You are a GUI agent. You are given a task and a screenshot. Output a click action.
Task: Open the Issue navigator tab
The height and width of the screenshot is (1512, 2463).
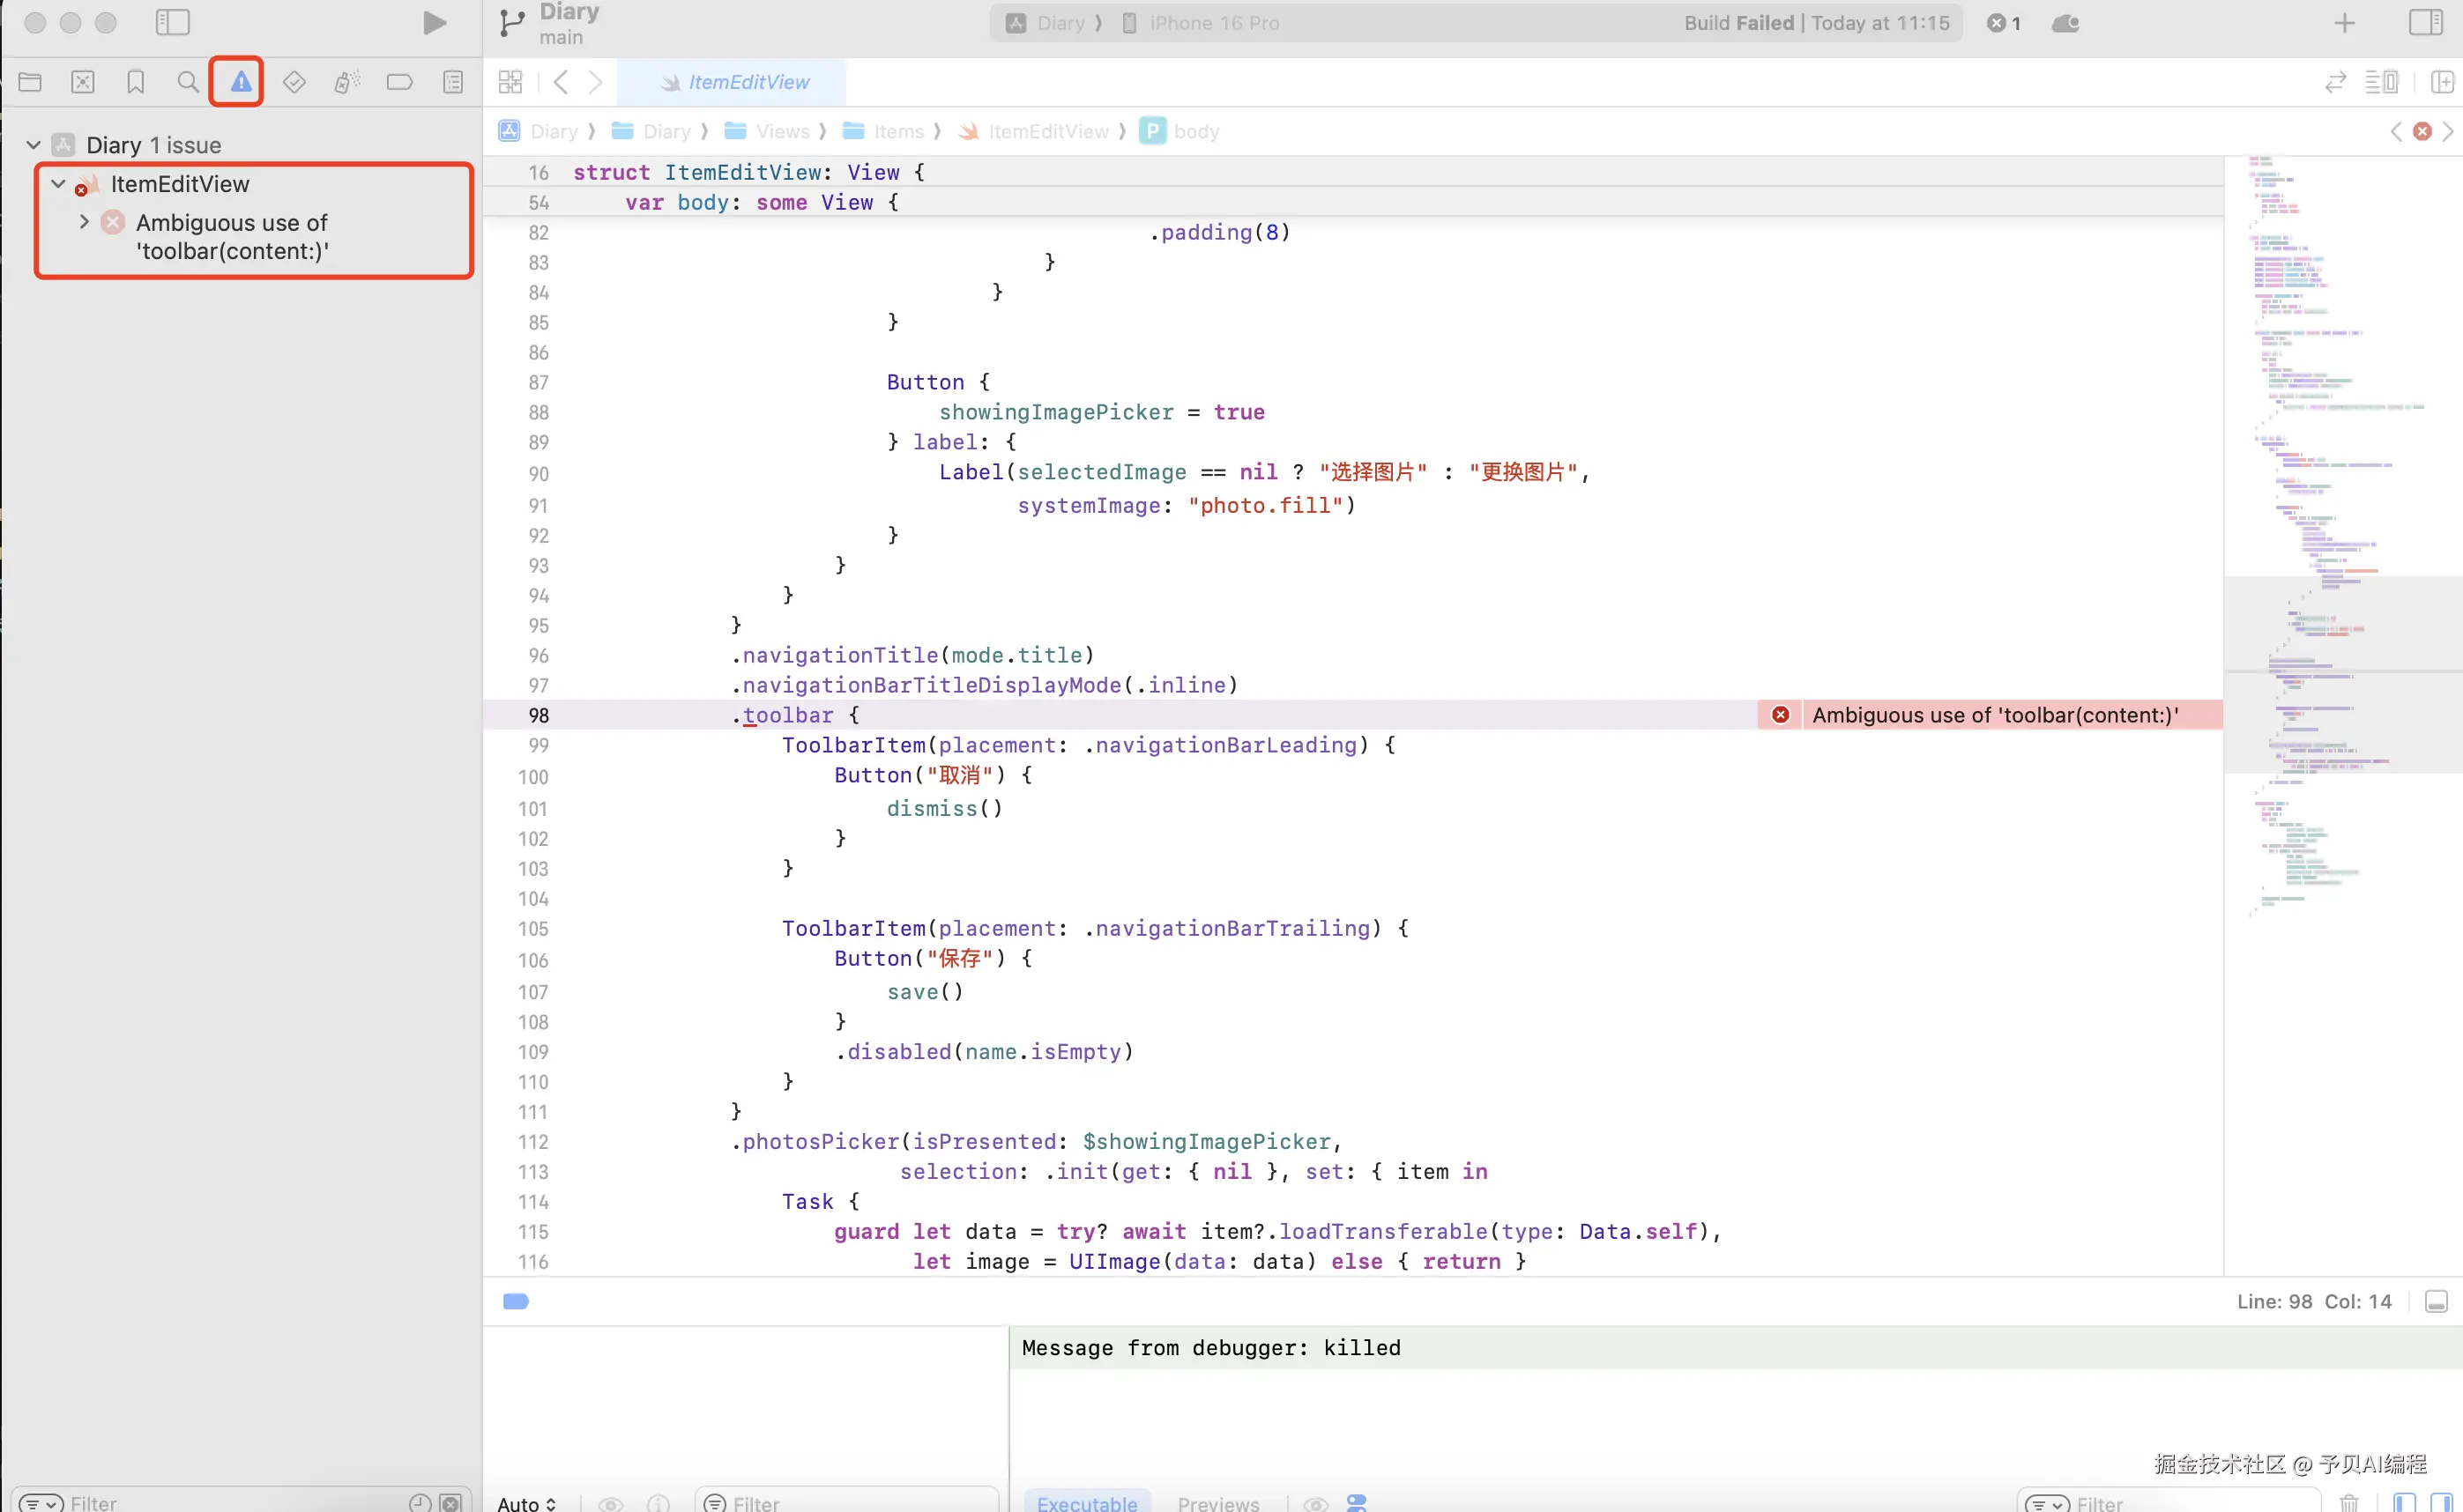241,82
